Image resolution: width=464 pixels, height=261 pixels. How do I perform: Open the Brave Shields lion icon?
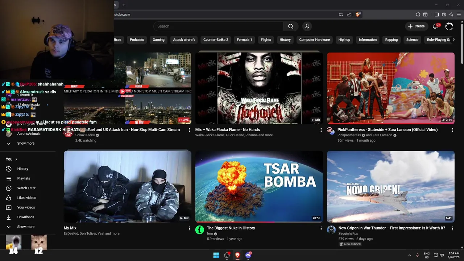(358, 14)
